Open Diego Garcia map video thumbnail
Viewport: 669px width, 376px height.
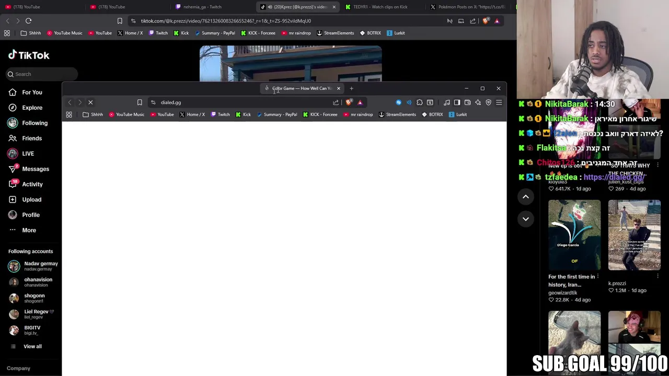574,235
